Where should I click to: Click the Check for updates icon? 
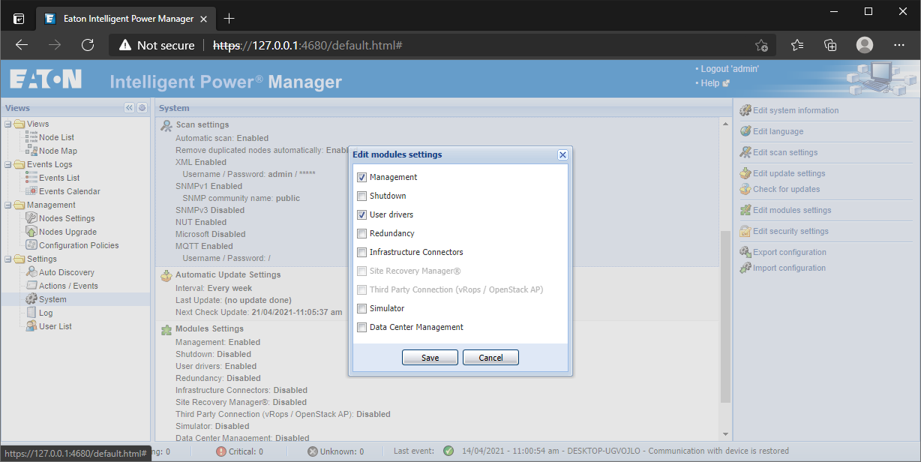pyautogui.click(x=745, y=189)
